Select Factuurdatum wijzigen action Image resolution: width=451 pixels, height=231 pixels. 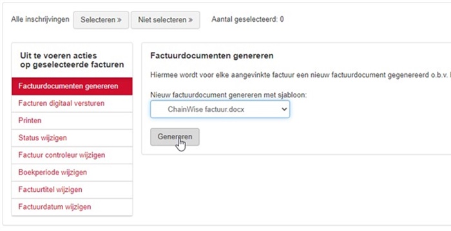click(72, 207)
